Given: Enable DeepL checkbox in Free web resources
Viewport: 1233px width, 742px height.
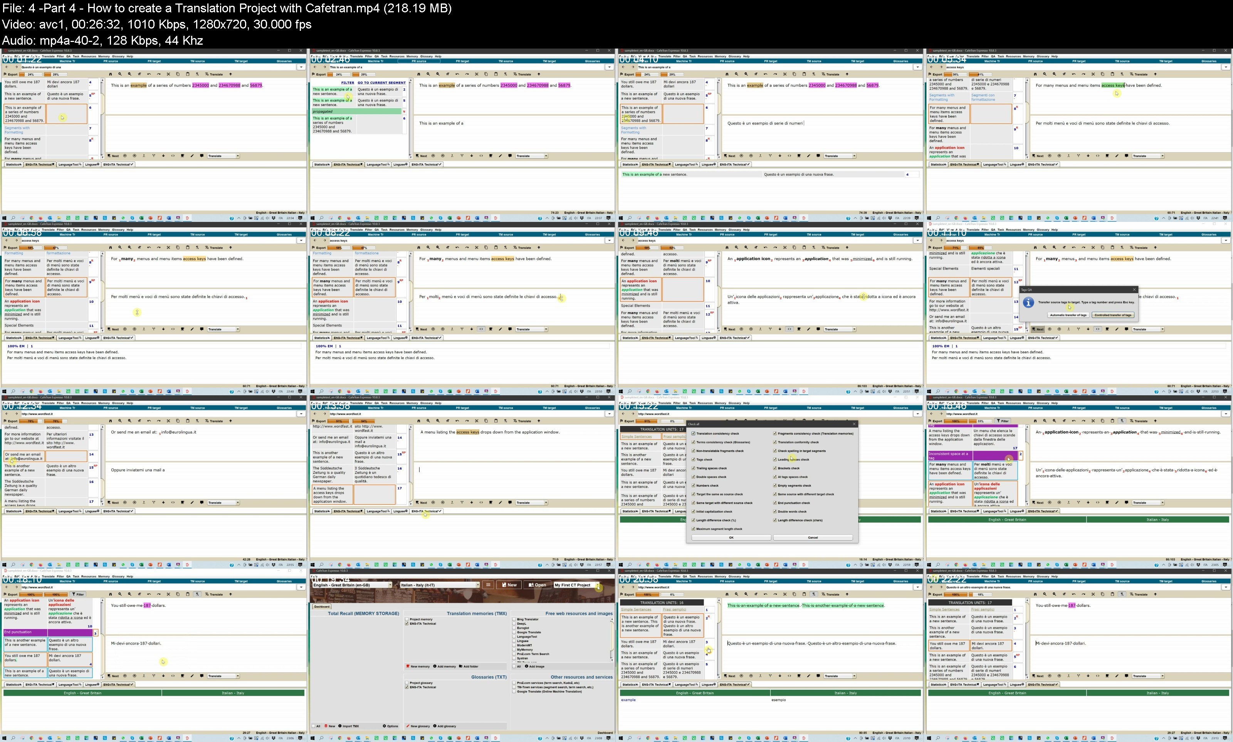Looking at the screenshot, I should coord(514,623).
